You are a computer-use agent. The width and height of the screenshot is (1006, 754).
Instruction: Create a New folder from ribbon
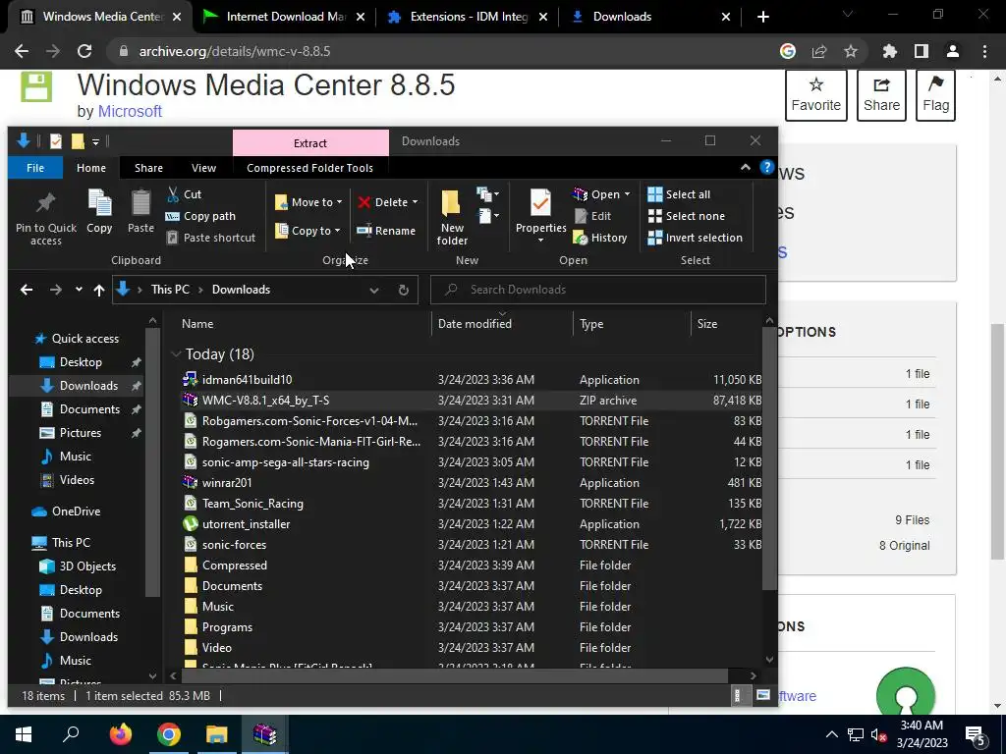[x=452, y=217]
